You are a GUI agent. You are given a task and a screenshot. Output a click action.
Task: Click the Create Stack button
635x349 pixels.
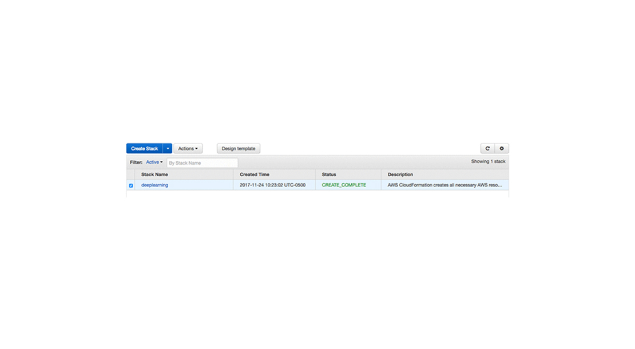(x=144, y=149)
